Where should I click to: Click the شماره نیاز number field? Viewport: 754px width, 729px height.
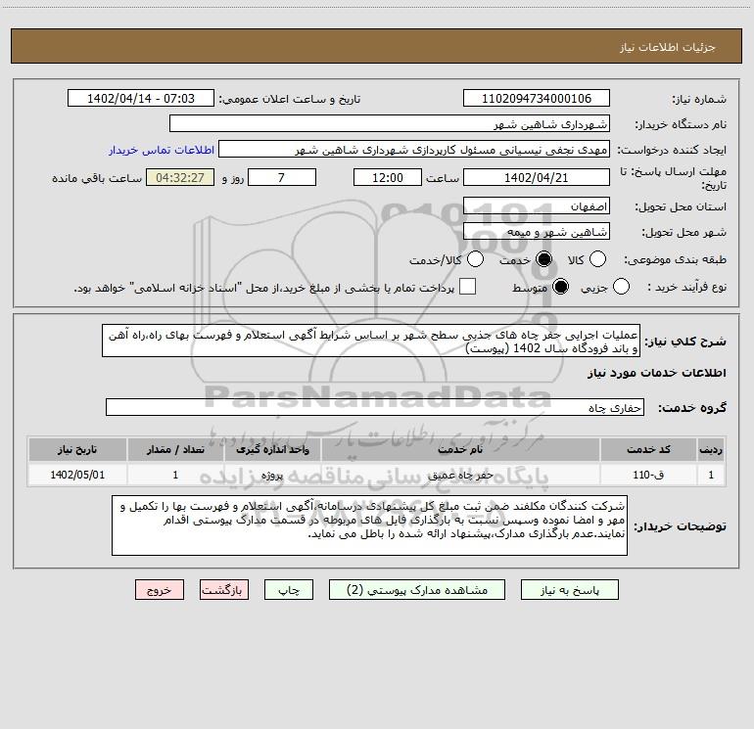pyautogui.click(x=537, y=99)
